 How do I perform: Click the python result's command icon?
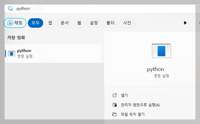(x=12, y=53)
